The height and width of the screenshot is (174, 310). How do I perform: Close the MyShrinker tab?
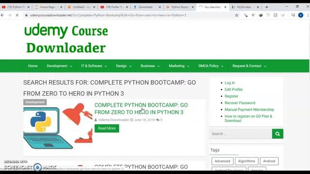tap(258, 7)
